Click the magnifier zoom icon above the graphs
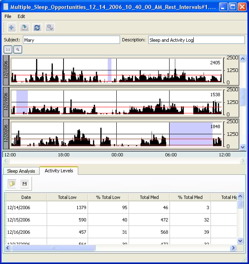 (18, 50)
